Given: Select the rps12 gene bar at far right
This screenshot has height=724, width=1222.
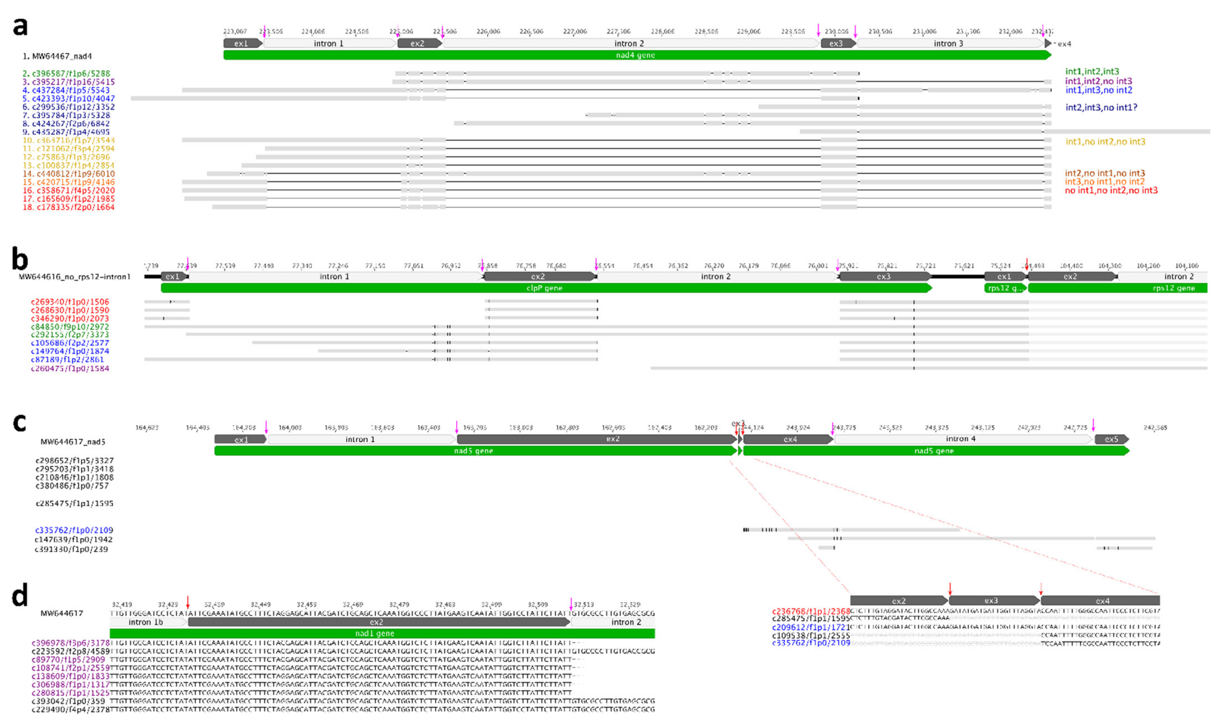Looking at the screenshot, I should (1122, 288).
